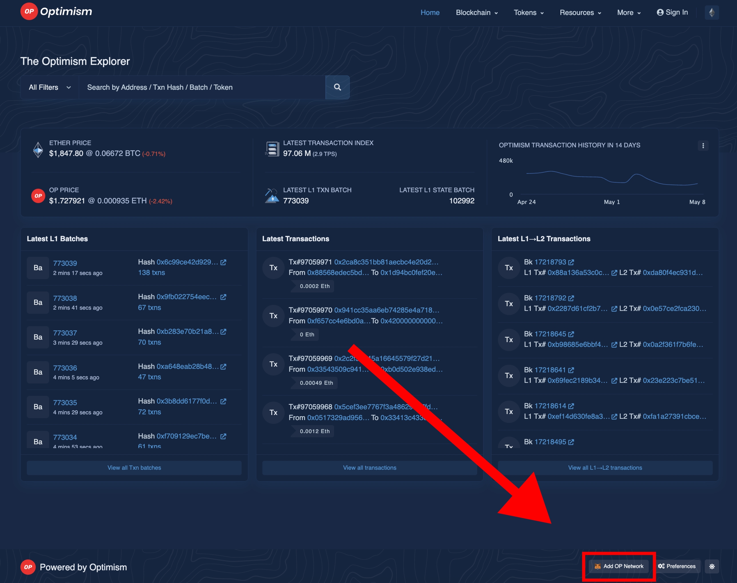Click the Sign In link
This screenshot has width=737, height=583.
tap(672, 12)
